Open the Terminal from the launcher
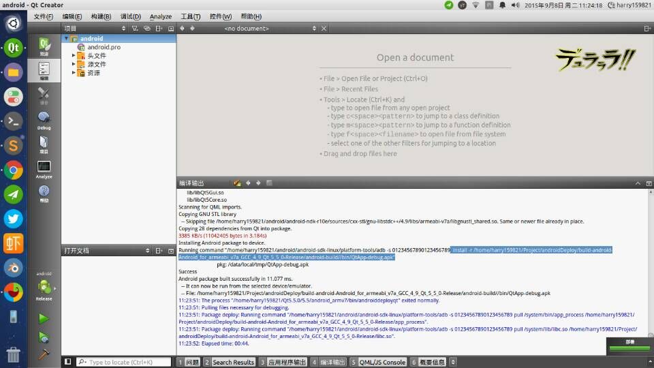654x368 pixels. (x=14, y=121)
